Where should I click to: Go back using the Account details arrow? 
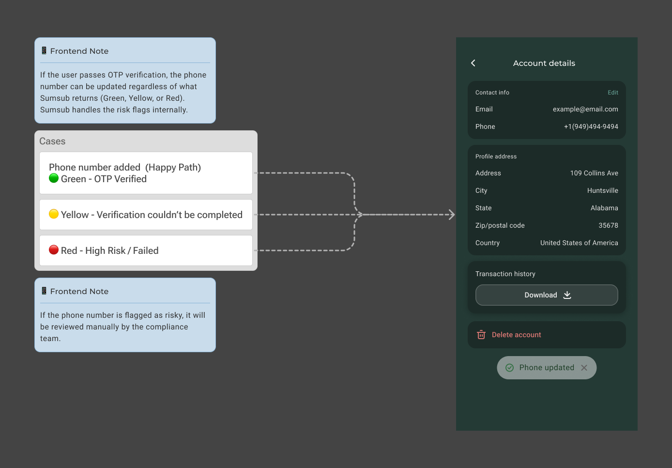(x=473, y=63)
